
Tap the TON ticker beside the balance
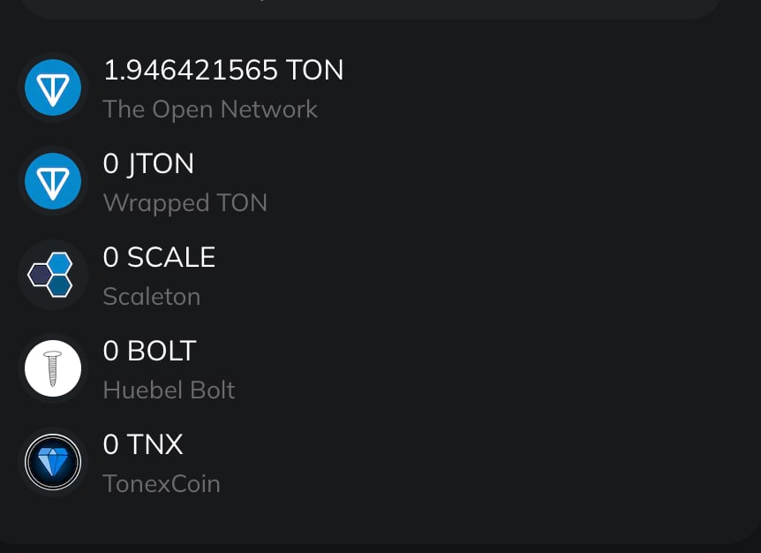click(315, 71)
